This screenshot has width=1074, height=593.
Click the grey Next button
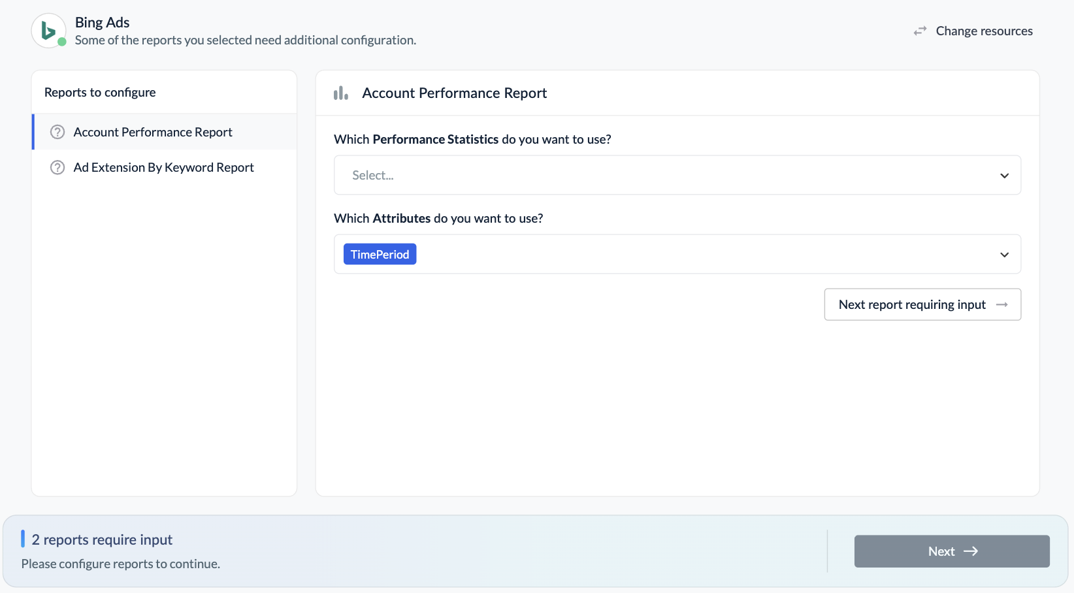coord(952,551)
